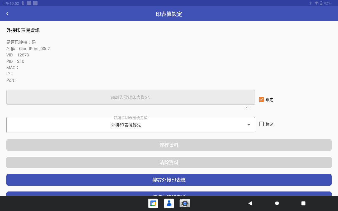
Task: Tap the 上午10:52 clock in status bar
Action: pyautogui.click(x=11, y=3)
